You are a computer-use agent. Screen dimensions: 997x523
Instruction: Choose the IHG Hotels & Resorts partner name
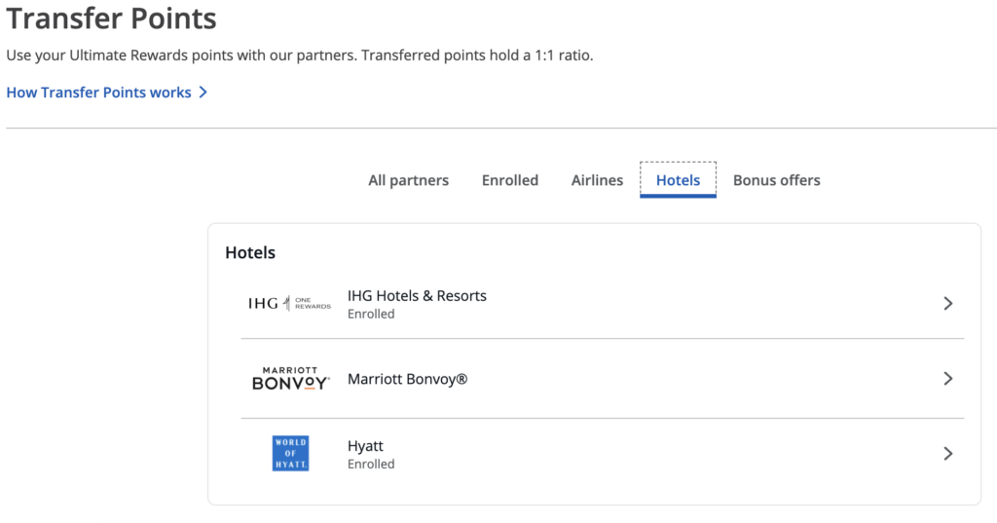(417, 296)
